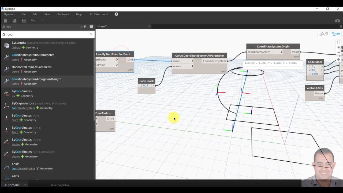The image size is (343, 193).
Task: Click the Point ByCoordinates (x, y, z) icon
Action: pyautogui.click(x=6, y=130)
